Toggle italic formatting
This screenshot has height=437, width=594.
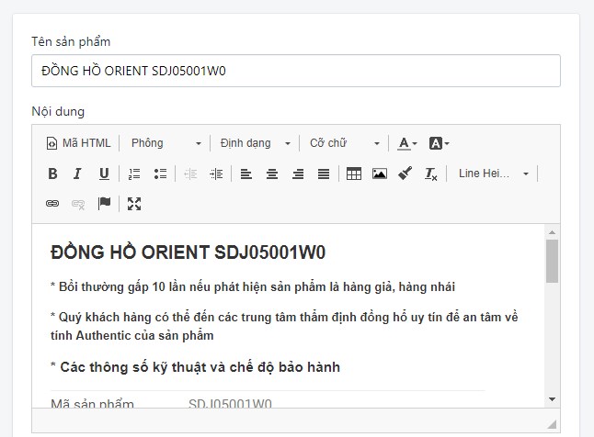click(x=78, y=174)
